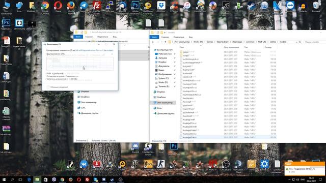Sort files by Имя column header
The height and width of the screenshot is (183, 326).
click(182, 47)
